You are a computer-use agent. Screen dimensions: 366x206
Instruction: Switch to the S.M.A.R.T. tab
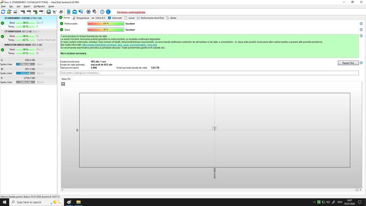tap(98, 18)
